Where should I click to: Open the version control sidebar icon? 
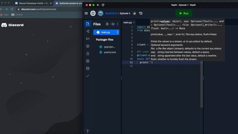[x=88, y=31]
